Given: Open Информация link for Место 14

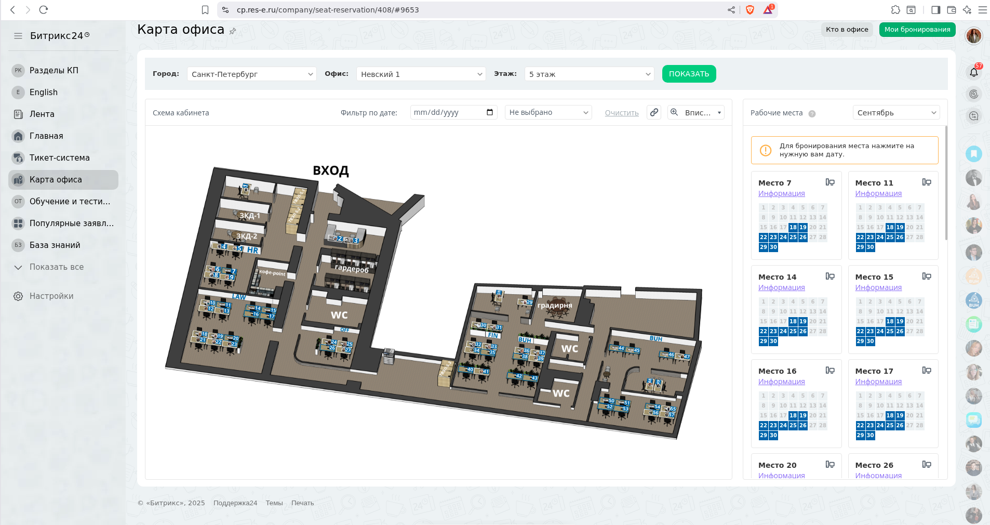Looking at the screenshot, I should [x=781, y=287].
